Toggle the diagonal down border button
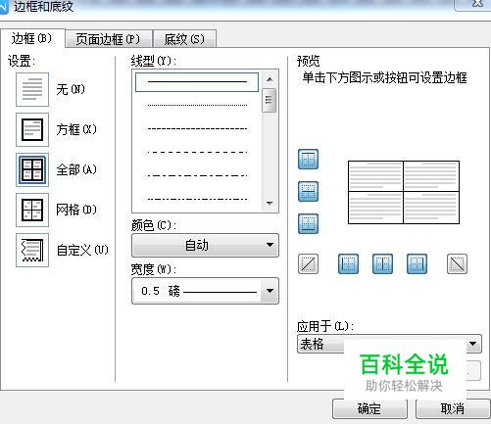491x424 pixels. click(x=457, y=263)
